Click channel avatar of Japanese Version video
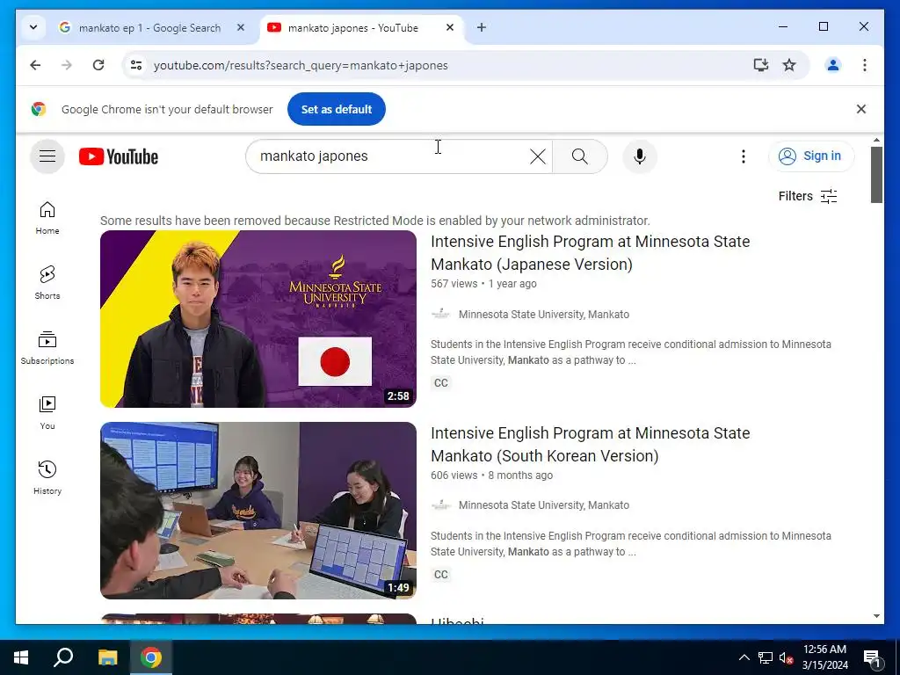Screen dimensions: 900x675 click(441, 314)
